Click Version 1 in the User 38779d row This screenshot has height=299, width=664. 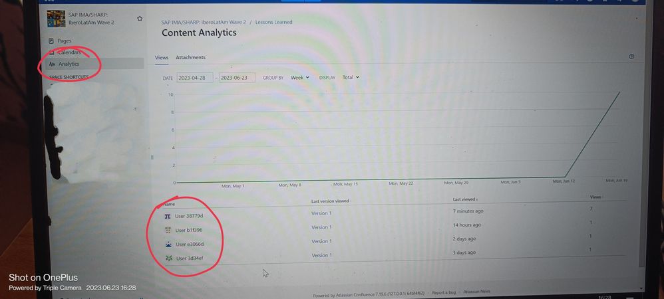pyautogui.click(x=321, y=213)
